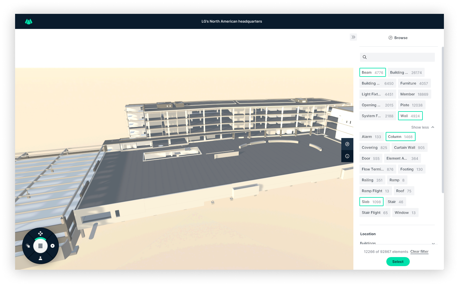Toggle the Stair 46 filter
Screen dimensions: 459x286
[396, 202]
